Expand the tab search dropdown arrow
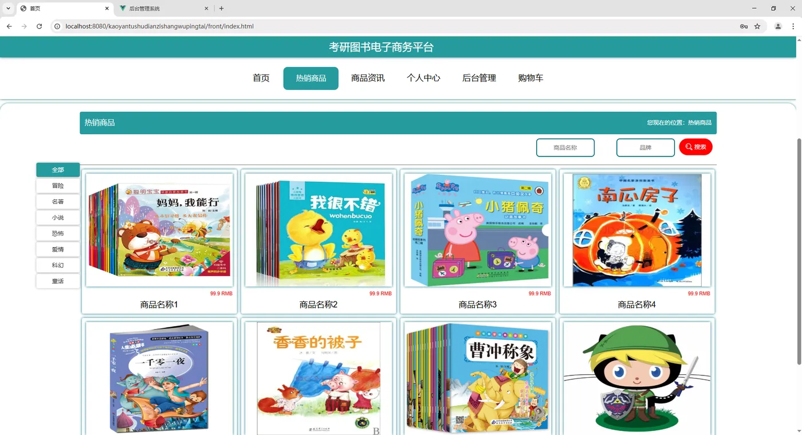Image resolution: width=802 pixels, height=435 pixels. click(x=8, y=9)
